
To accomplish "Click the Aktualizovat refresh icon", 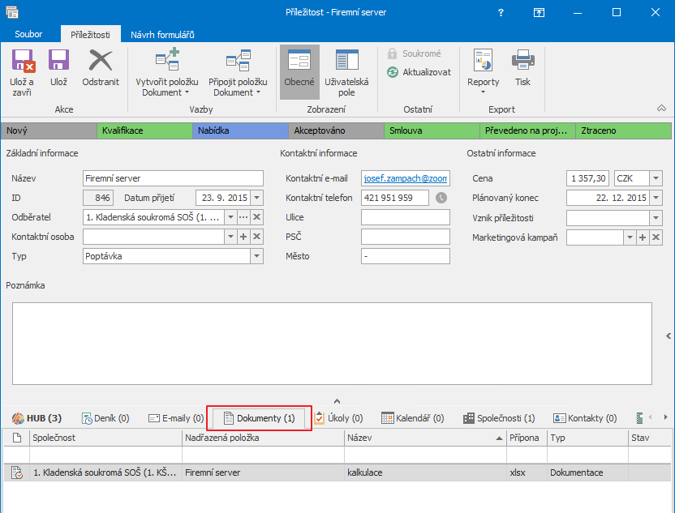I will tap(392, 72).
